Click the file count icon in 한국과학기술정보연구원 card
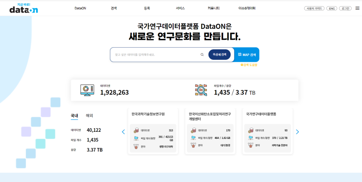 (x=136, y=138)
